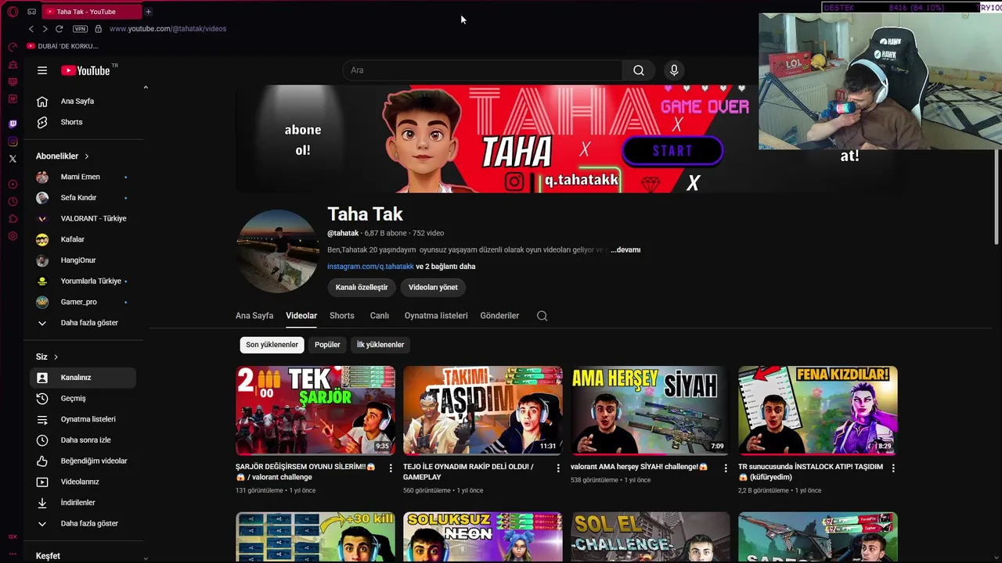Open VALORANT - Türkiye subscription channel
This screenshot has width=1002, height=563.
(x=83, y=218)
